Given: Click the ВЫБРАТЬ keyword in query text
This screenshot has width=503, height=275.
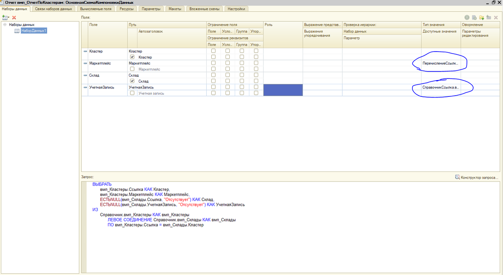Looking at the screenshot, I should pyautogui.click(x=102, y=184).
